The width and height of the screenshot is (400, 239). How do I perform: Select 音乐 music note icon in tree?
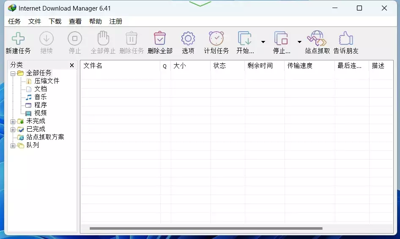coord(29,97)
